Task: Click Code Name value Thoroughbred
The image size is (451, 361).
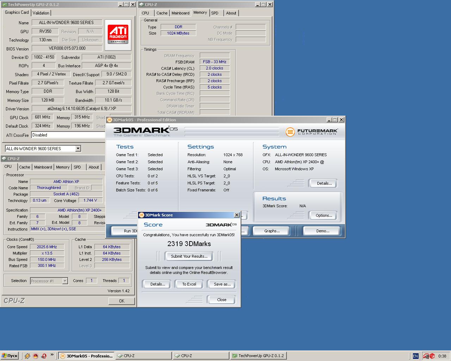Action: [49, 188]
